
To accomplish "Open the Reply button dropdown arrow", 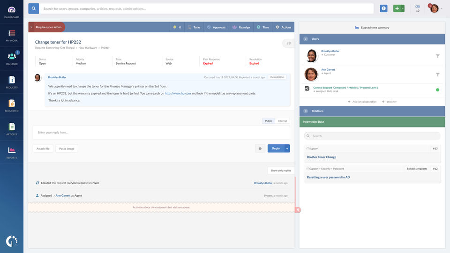I will 287,149.
